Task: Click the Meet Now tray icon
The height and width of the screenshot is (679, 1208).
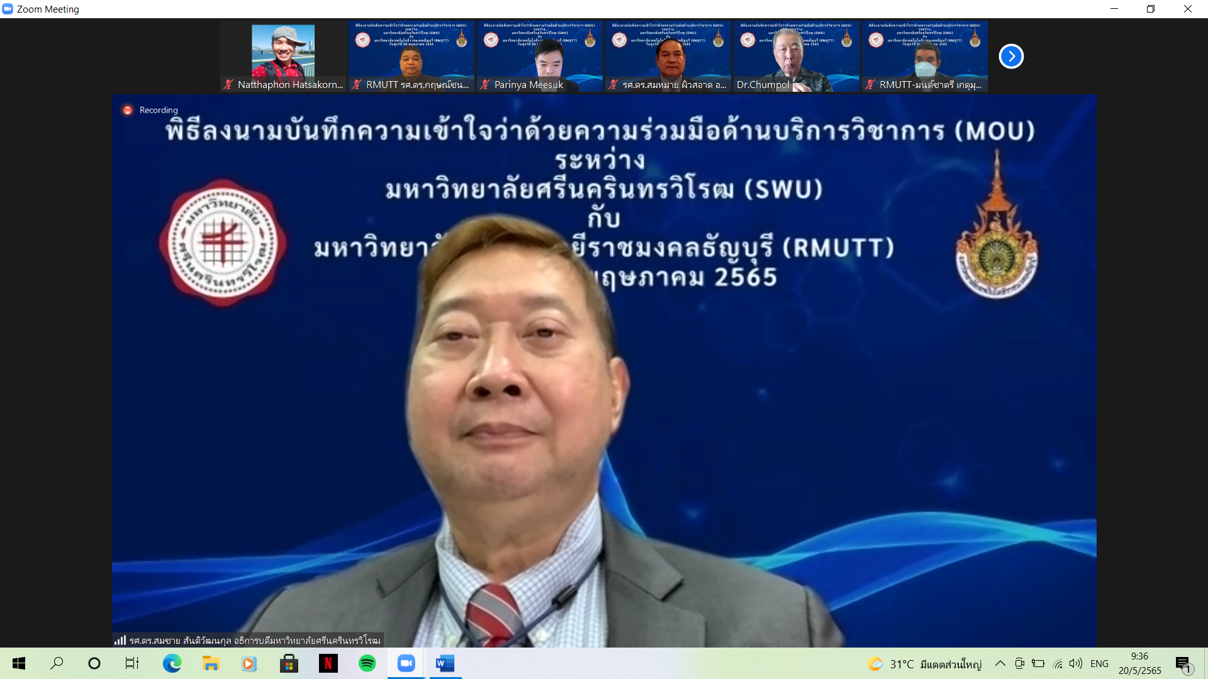Action: tap(1020, 663)
